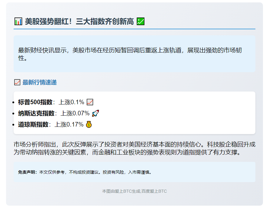Click the bar chart emoji in the headline
The image size is (269, 215).
[x=18, y=21]
